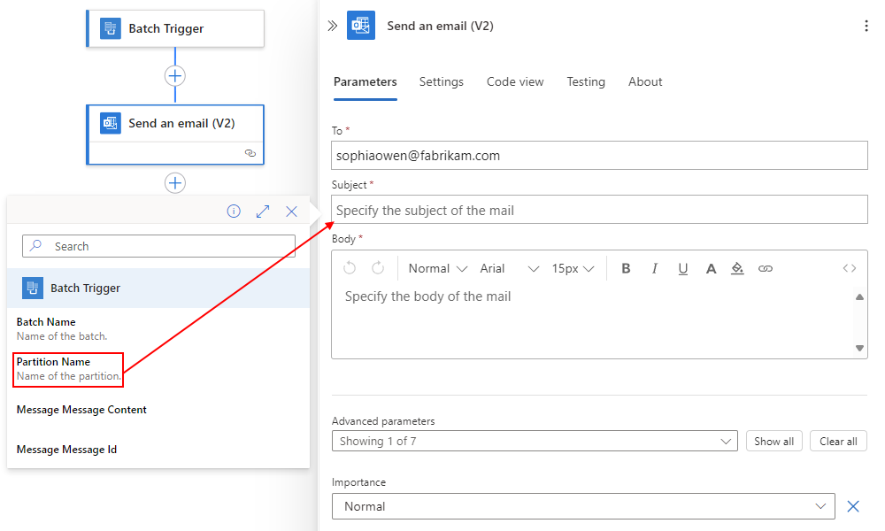Insert a hyperlink using the link icon

click(x=766, y=268)
